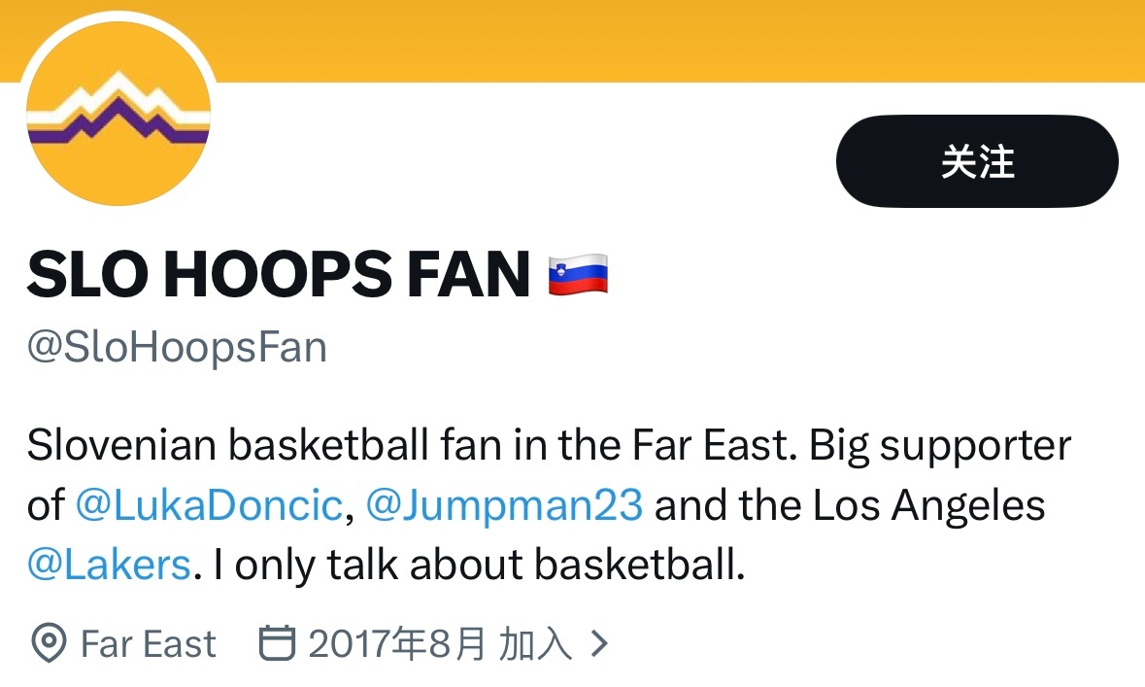Click the 关注 follow button
Screen dimensions: 1145x687
click(976, 161)
